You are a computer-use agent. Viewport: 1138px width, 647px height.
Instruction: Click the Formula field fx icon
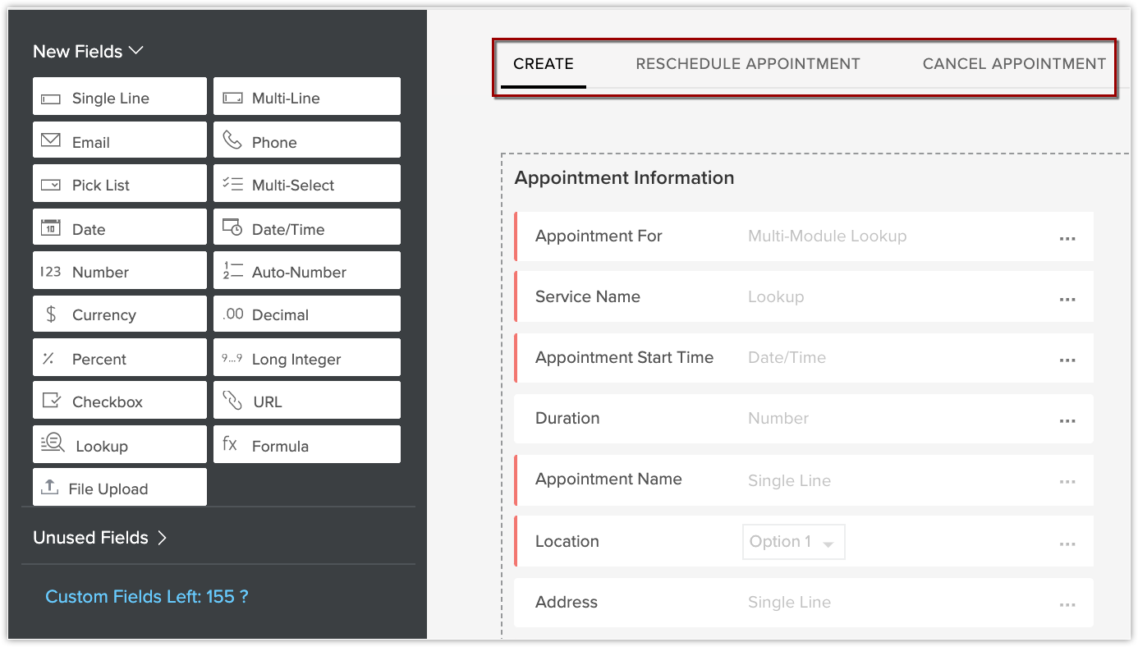(230, 445)
